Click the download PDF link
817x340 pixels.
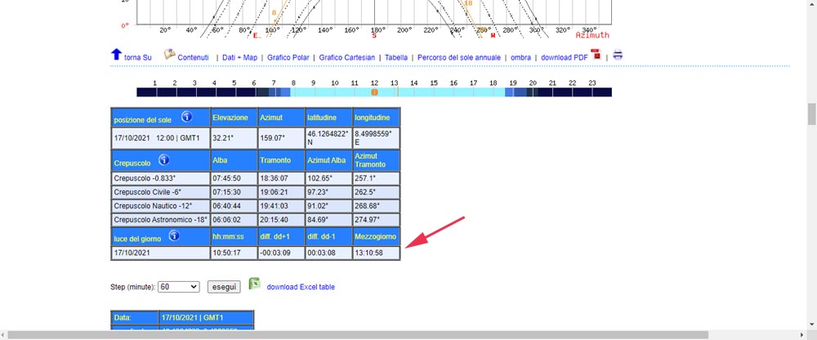[565, 58]
